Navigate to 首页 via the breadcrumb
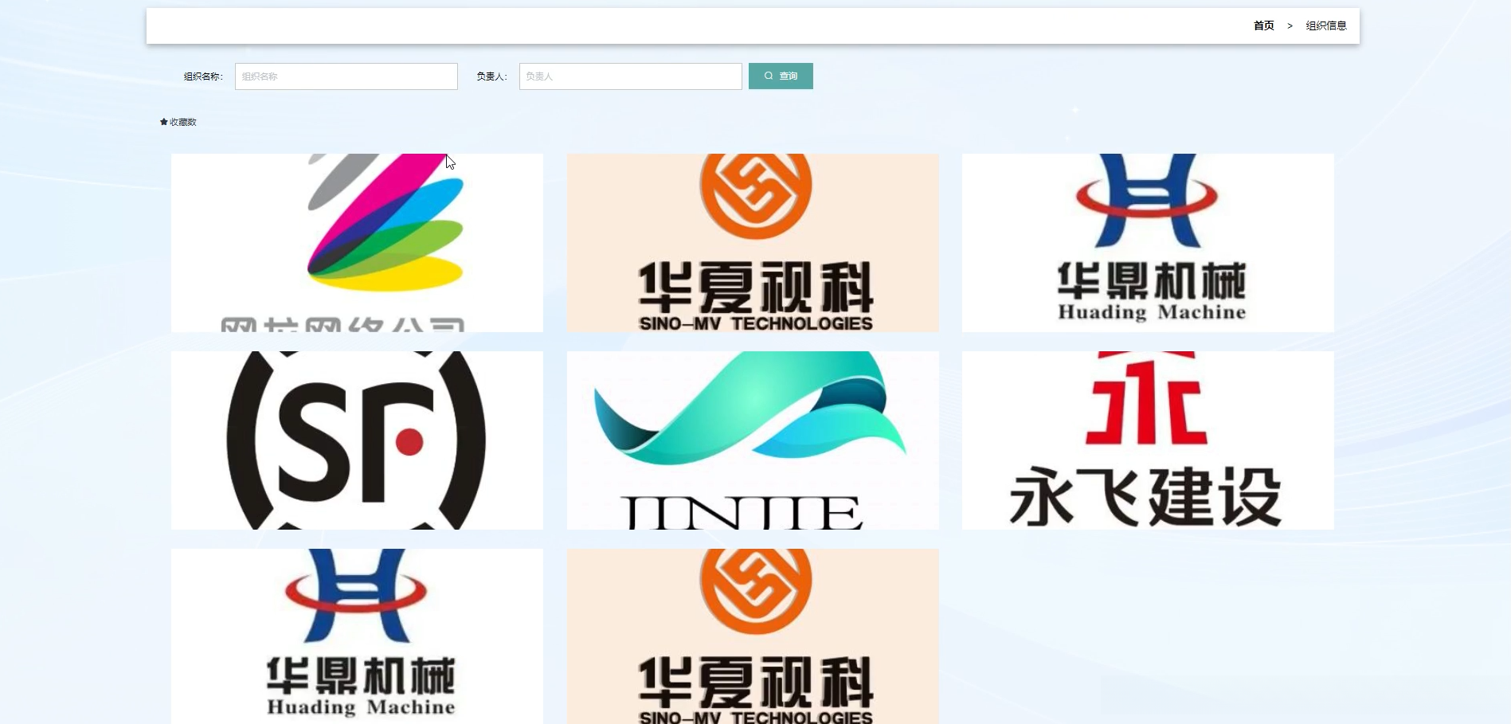This screenshot has height=724, width=1511. point(1262,25)
